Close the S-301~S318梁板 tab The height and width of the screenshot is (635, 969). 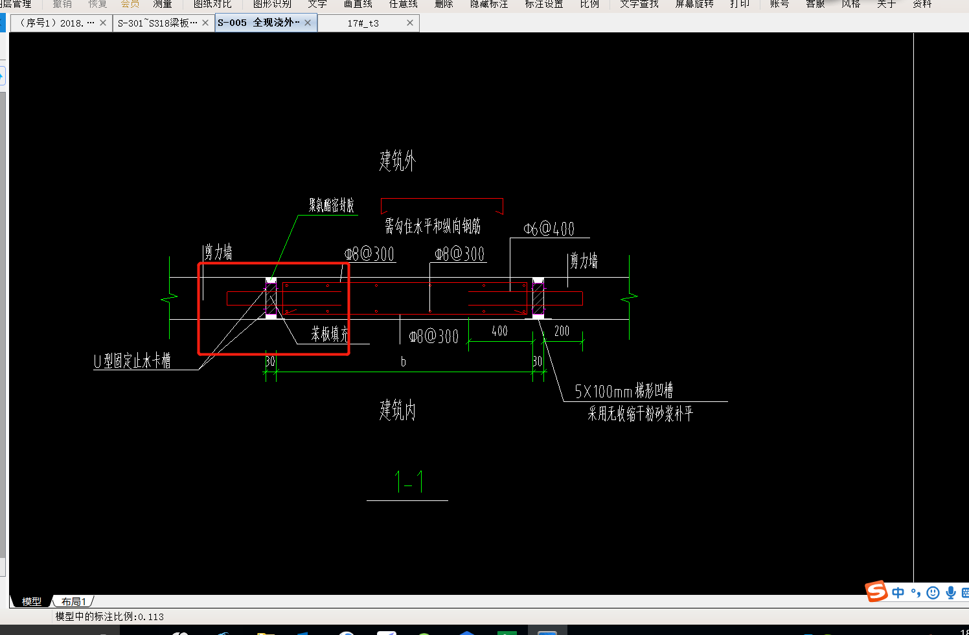pyautogui.click(x=205, y=23)
